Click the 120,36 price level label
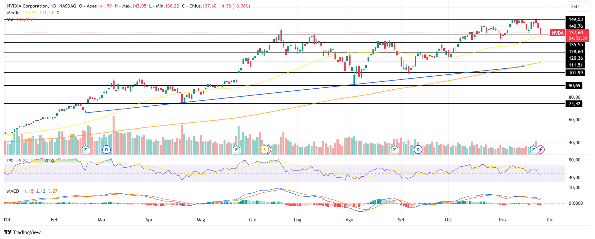 click(x=576, y=58)
